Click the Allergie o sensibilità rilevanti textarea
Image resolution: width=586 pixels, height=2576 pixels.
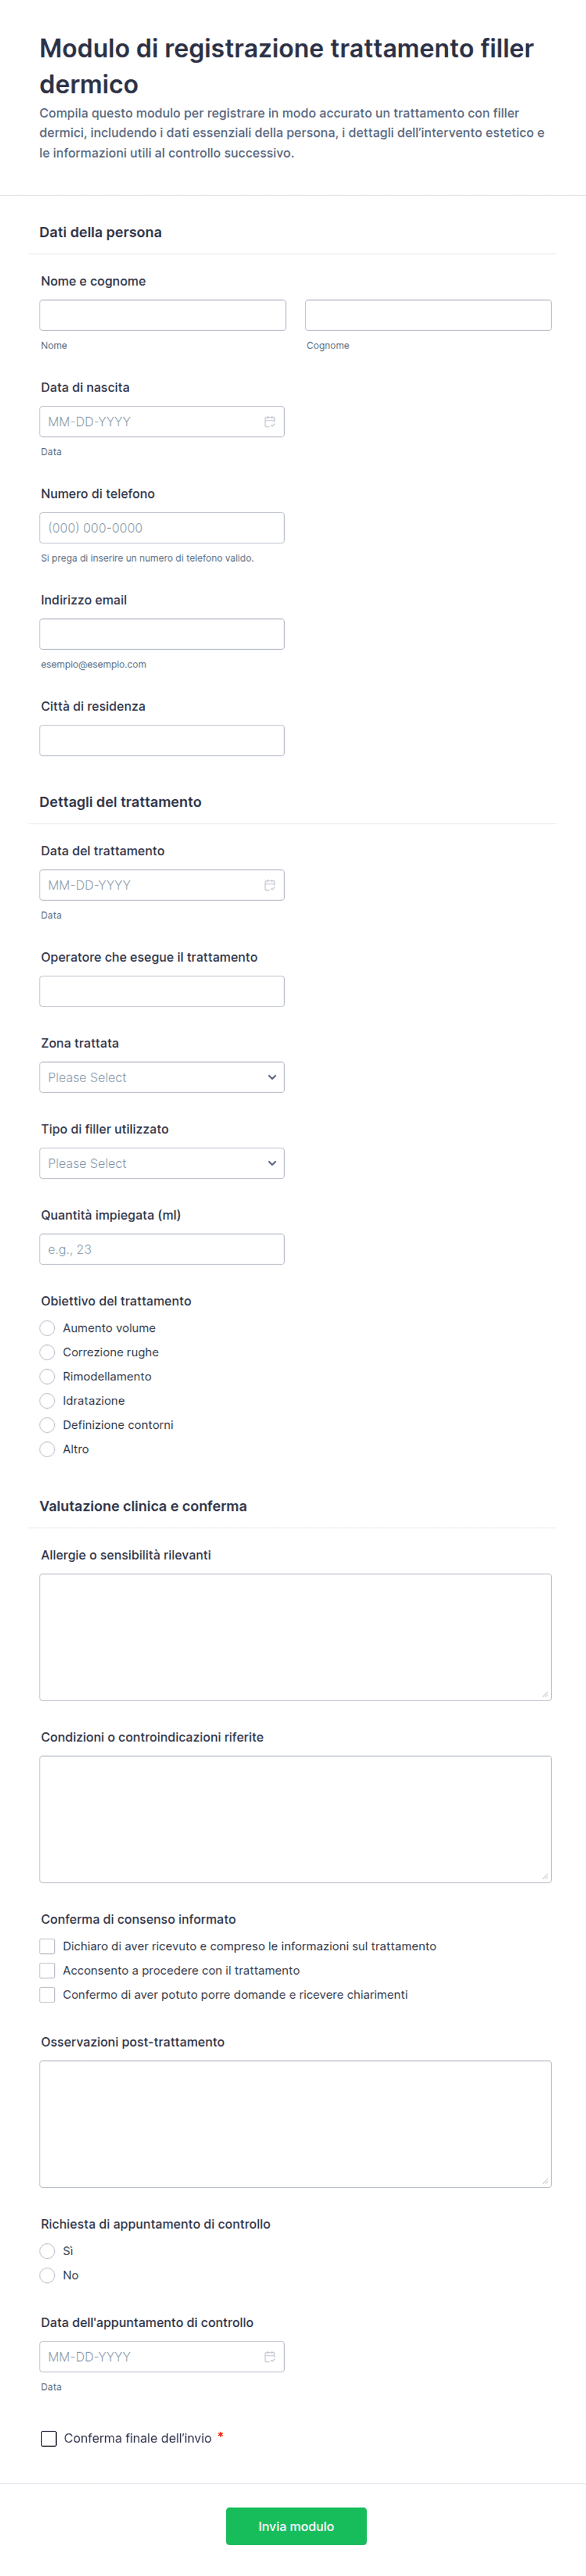tap(296, 1637)
